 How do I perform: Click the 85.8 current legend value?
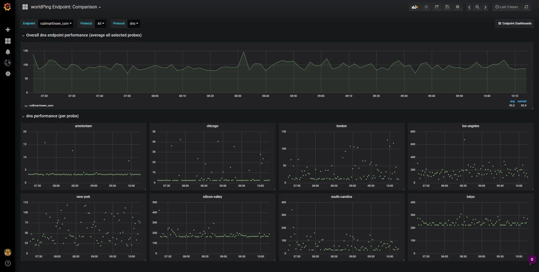click(524, 106)
